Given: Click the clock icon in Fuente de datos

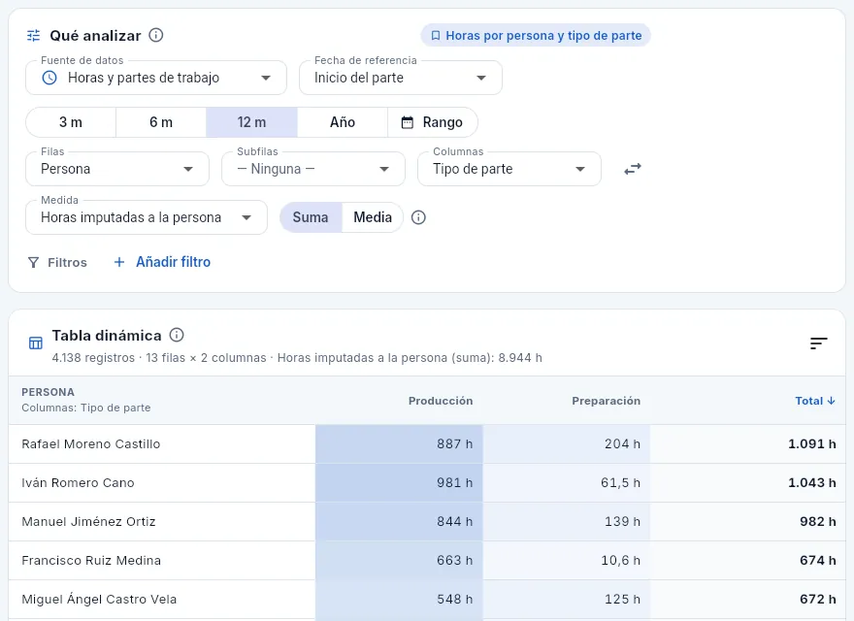Looking at the screenshot, I should pyautogui.click(x=49, y=78).
